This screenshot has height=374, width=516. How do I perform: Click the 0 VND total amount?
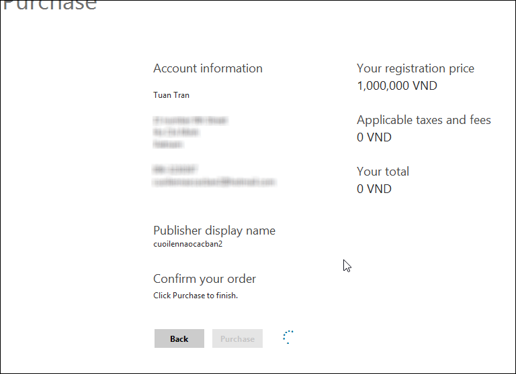tap(374, 189)
